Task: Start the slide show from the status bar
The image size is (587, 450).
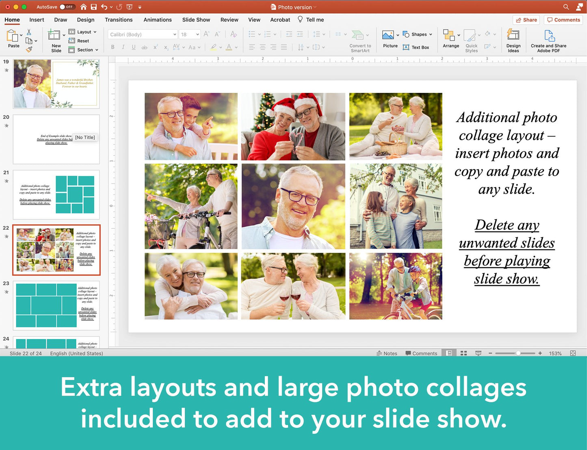Action: pyautogui.click(x=478, y=353)
